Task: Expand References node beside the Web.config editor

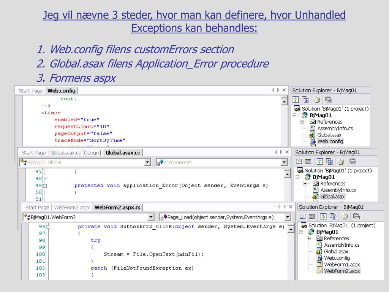Action: (x=302, y=122)
